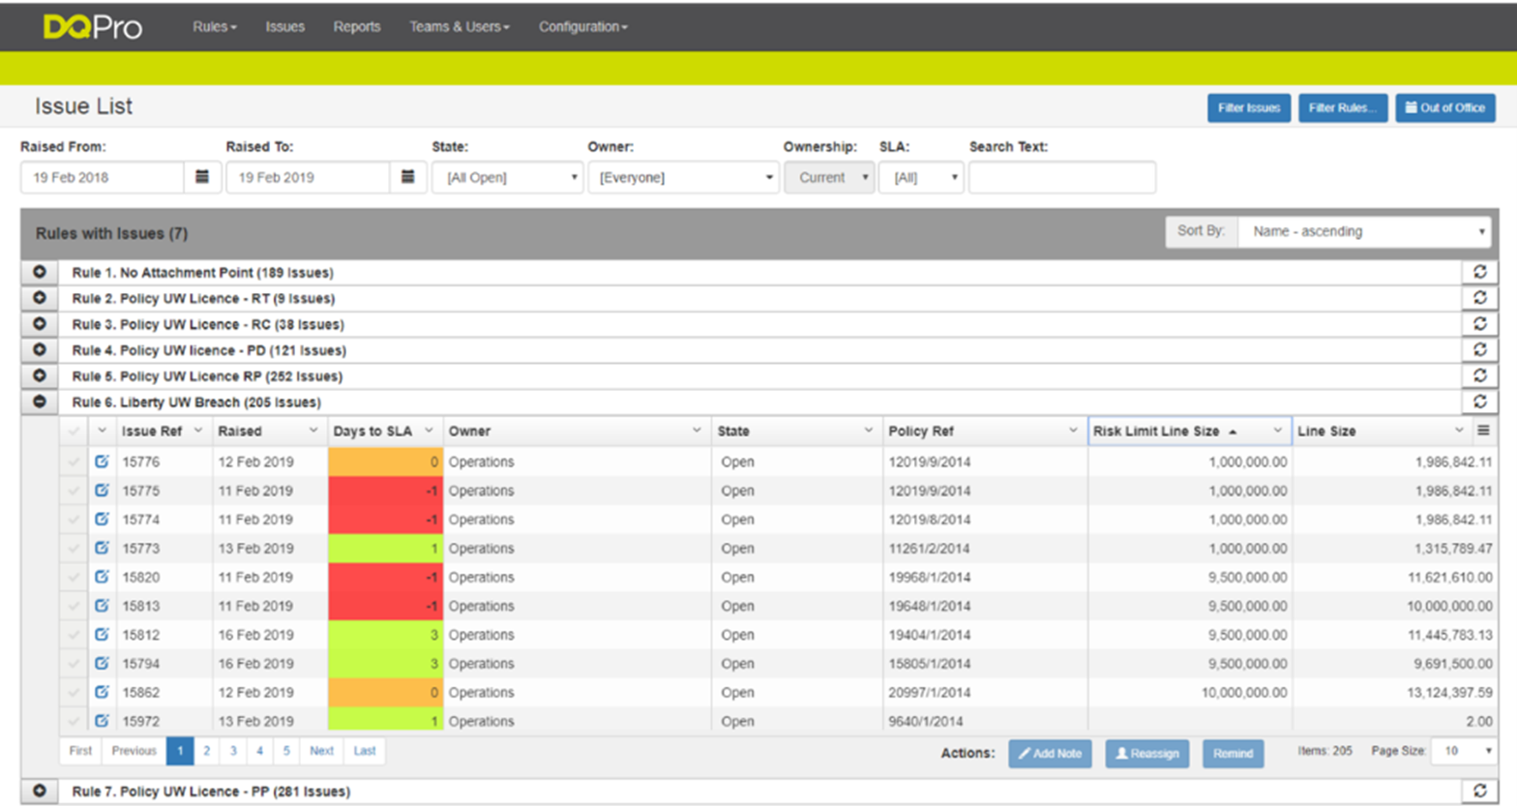Click the Filter Issues button

click(1249, 107)
